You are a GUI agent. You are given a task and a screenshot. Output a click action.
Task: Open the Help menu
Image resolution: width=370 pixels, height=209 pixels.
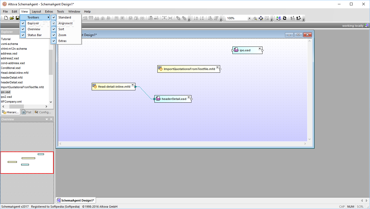tap(87, 11)
